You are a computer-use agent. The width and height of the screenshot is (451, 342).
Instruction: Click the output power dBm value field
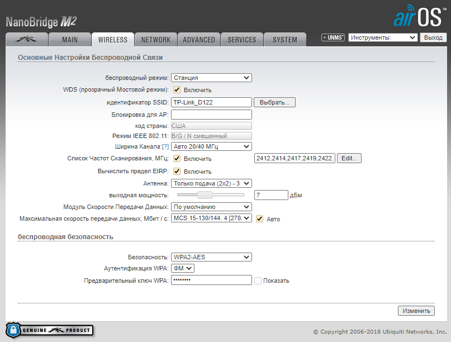[x=271, y=195]
